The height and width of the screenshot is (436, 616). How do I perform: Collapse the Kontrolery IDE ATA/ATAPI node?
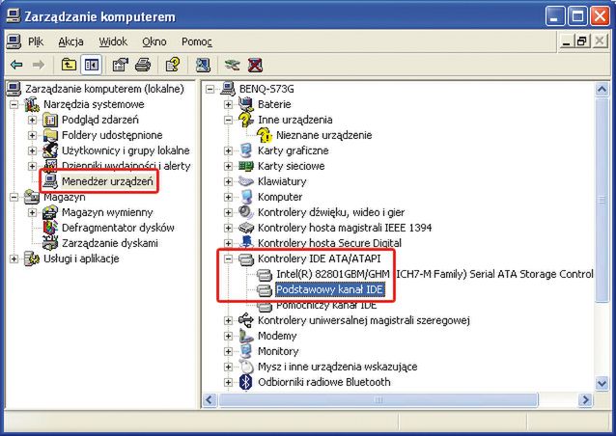[228, 259]
